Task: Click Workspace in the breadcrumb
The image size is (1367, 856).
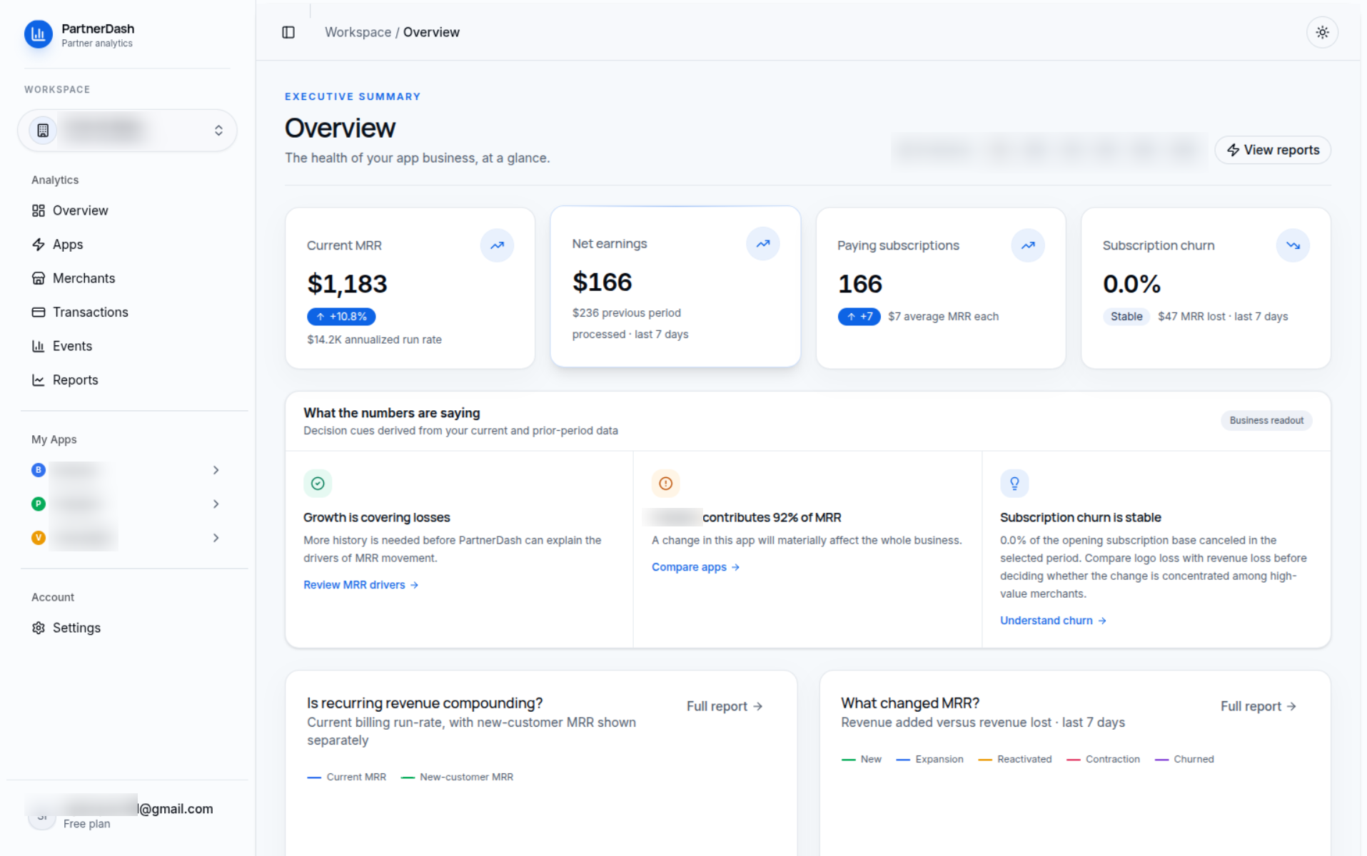Action: tap(358, 32)
